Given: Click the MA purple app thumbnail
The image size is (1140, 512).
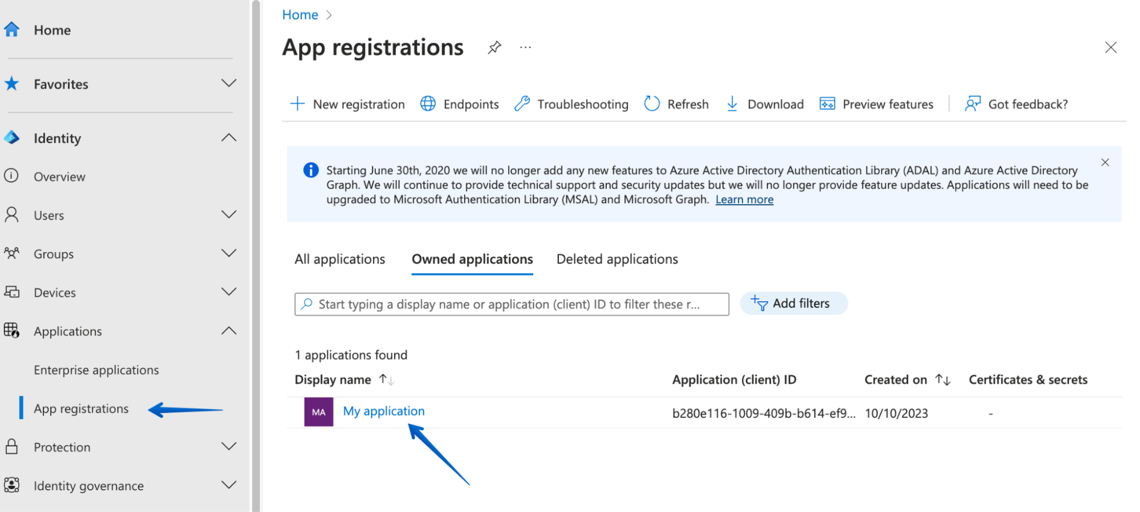Looking at the screenshot, I should (319, 412).
